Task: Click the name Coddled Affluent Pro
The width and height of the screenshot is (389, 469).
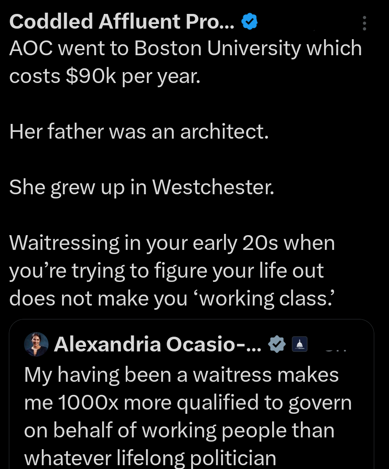Action: [x=122, y=20]
